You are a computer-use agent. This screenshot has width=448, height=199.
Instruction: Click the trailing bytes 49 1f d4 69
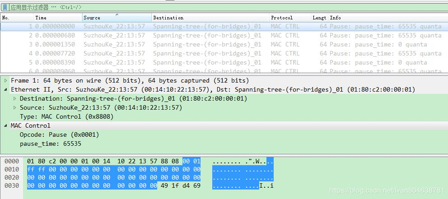tap(181, 185)
